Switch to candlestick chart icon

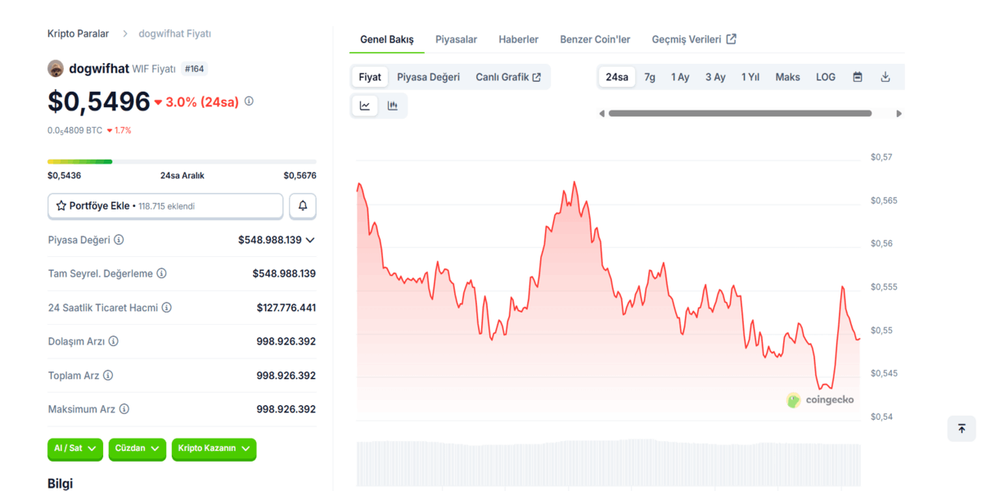(x=393, y=106)
